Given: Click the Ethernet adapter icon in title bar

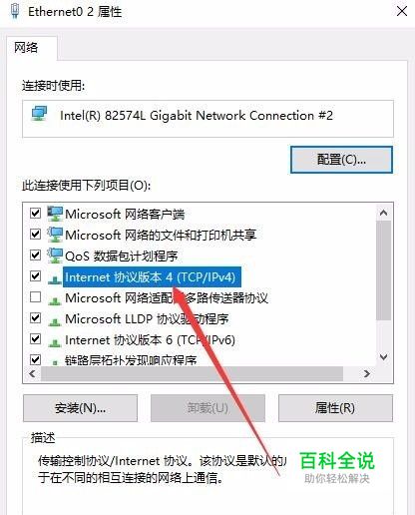Looking at the screenshot, I should tap(15, 11).
